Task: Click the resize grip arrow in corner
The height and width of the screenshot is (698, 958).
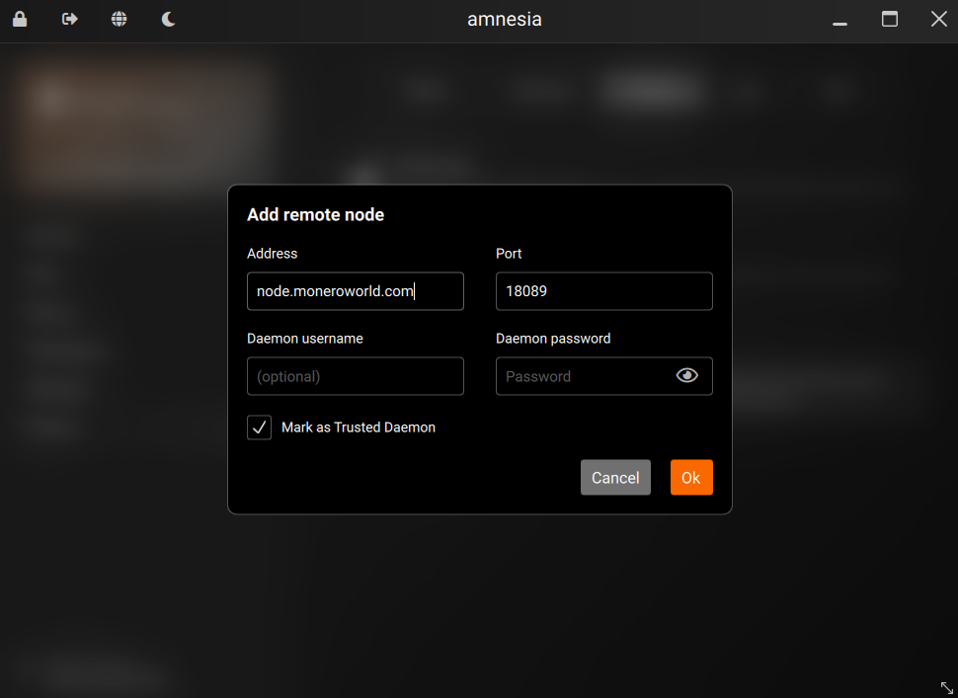Action: coord(946,687)
